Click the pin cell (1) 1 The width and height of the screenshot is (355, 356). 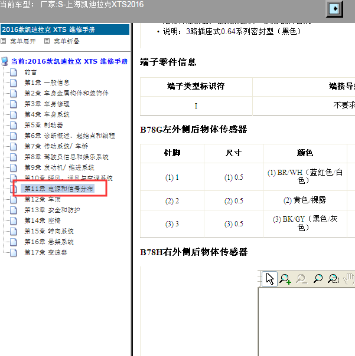point(172,177)
